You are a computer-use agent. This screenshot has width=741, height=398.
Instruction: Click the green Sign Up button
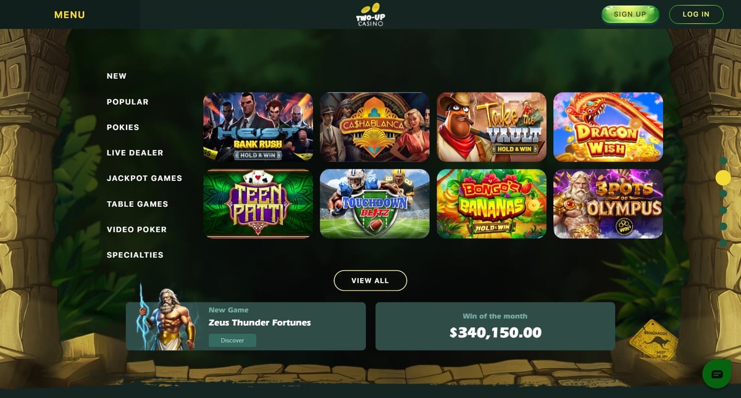coord(630,14)
